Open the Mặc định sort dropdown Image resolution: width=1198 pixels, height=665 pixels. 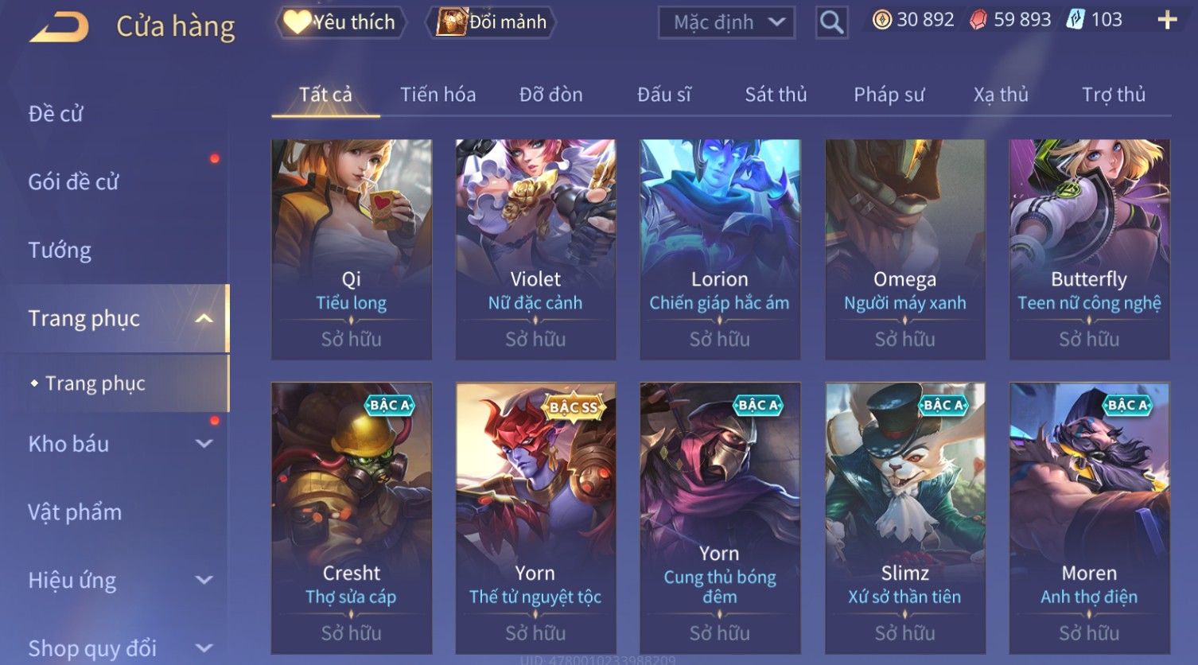point(727,22)
